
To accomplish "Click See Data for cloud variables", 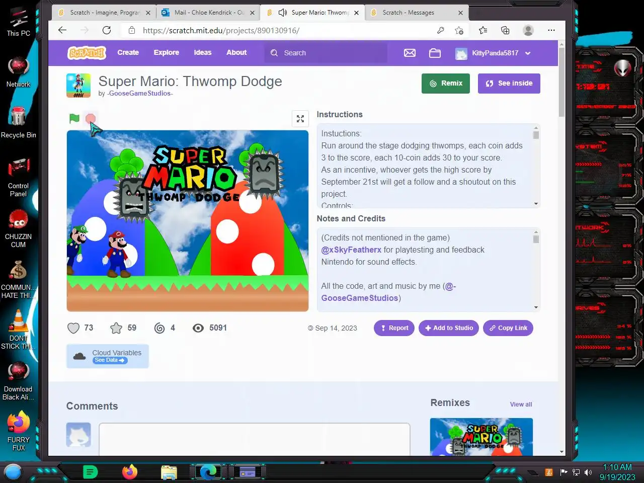I will click(110, 360).
